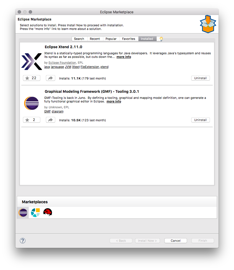Select the Eclipse marketplace icon under Marketplaces
The image size is (234, 270).
23,212
